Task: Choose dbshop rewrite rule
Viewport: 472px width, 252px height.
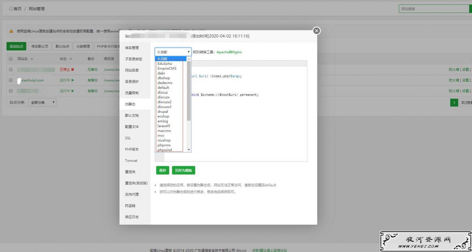Action: [171, 78]
